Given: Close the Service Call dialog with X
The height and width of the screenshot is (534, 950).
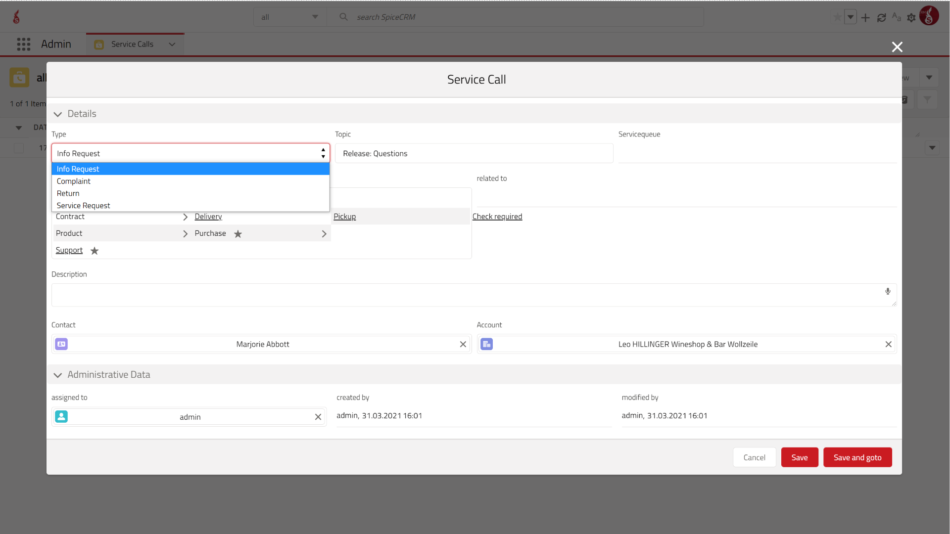Looking at the screenshot, I should [897, 47].
